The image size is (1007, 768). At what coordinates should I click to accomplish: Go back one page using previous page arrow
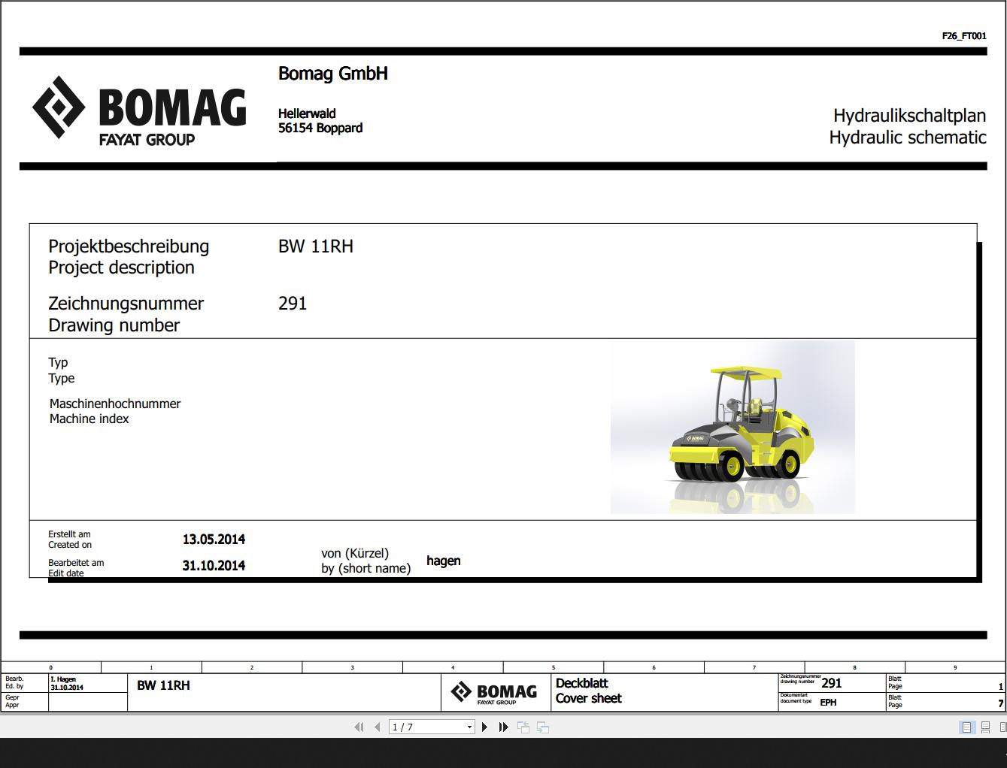(376, 727)
